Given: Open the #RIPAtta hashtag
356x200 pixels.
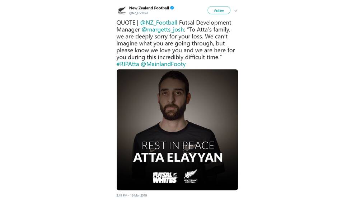Looking at the screenshot, I should click(128, 64).
